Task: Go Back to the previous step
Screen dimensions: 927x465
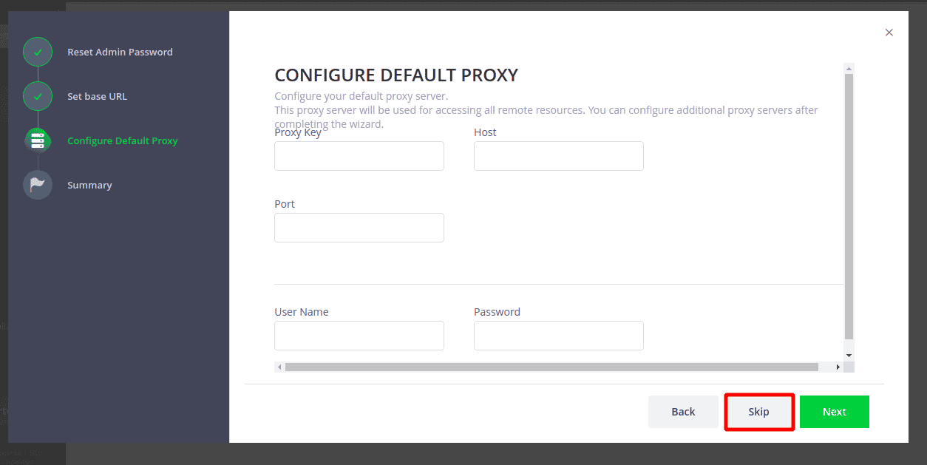Action: pos(683,412)
